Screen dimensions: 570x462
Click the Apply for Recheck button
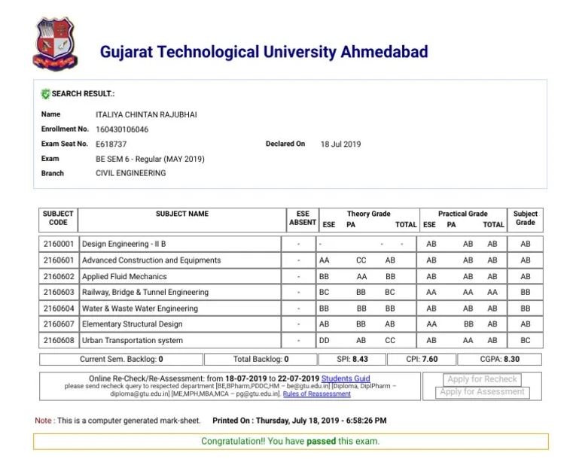pos(482,379)
